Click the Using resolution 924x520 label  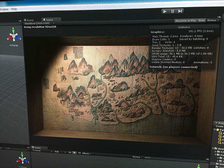(40, 27)
